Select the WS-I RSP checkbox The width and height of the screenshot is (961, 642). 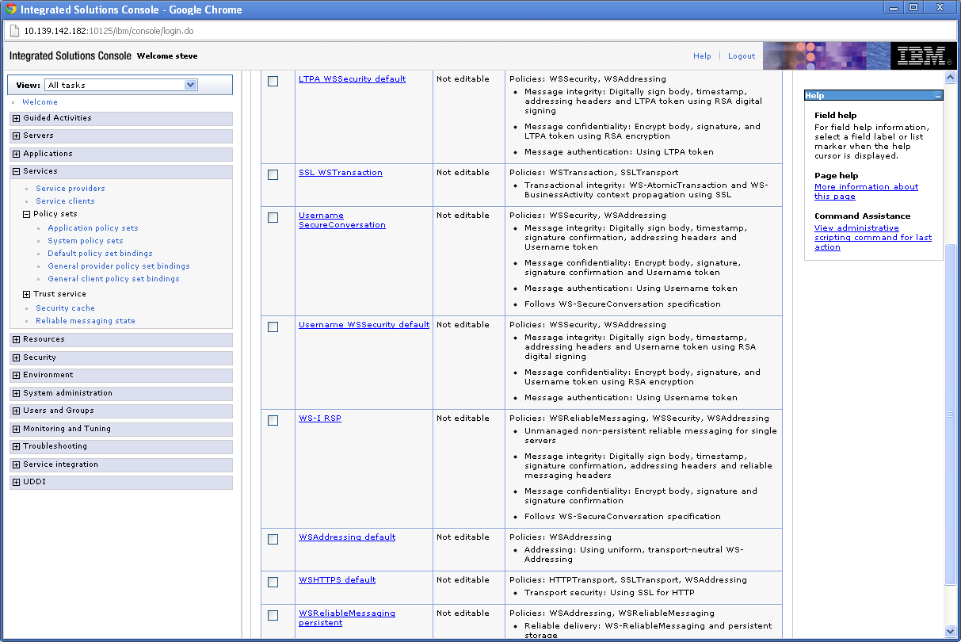(x=273, y=420)
